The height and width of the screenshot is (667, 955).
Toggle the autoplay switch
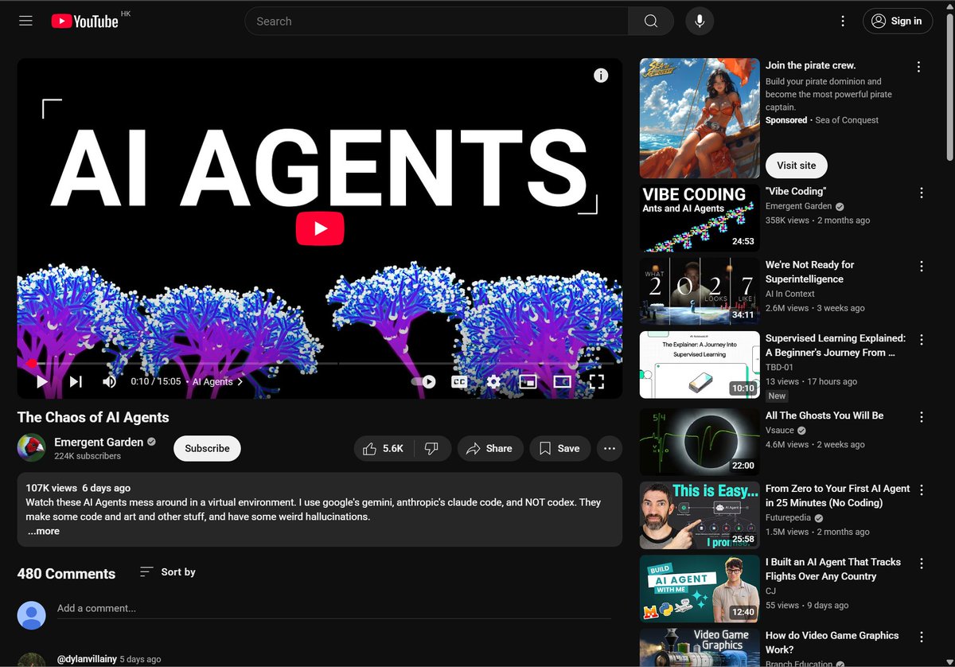[x=423, y=382]
